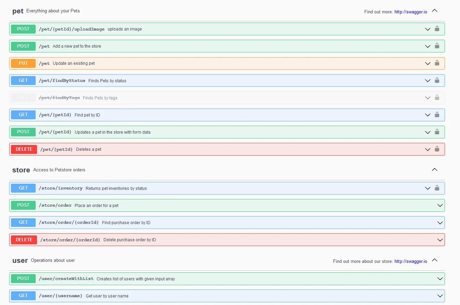Click lock icon on findByStatus row

click(437, 80)
